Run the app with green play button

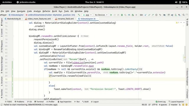(111, 15)
